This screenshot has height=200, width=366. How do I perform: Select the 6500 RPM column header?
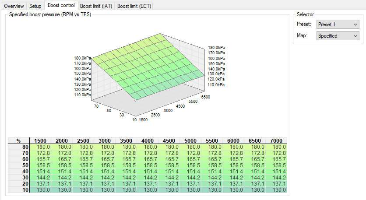(255, 141)
